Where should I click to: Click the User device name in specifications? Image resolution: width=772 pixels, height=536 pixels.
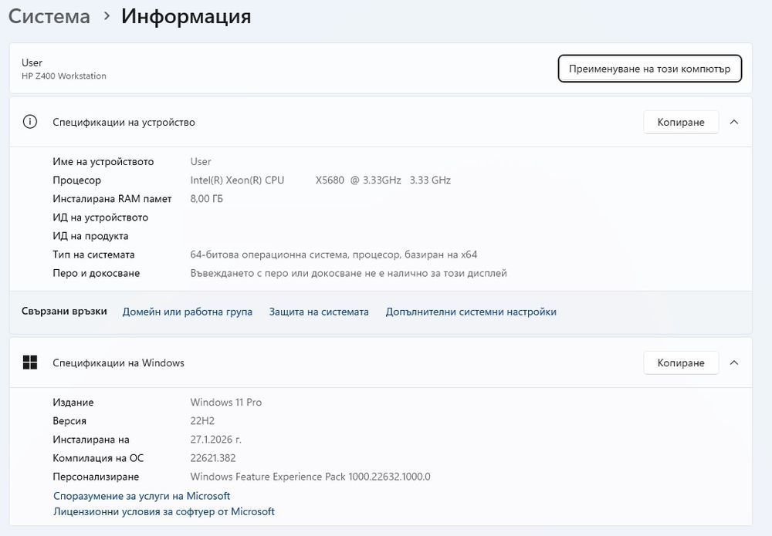click(x=201, y=161)
